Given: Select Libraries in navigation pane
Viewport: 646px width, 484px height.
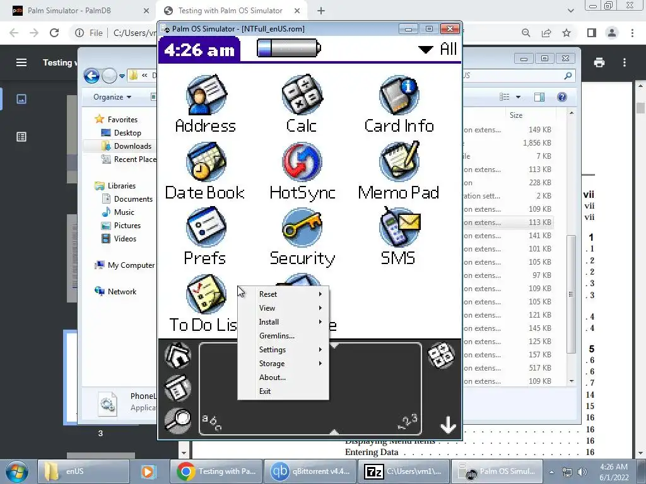Looking at the screenshot, I should tap(122, 186).
